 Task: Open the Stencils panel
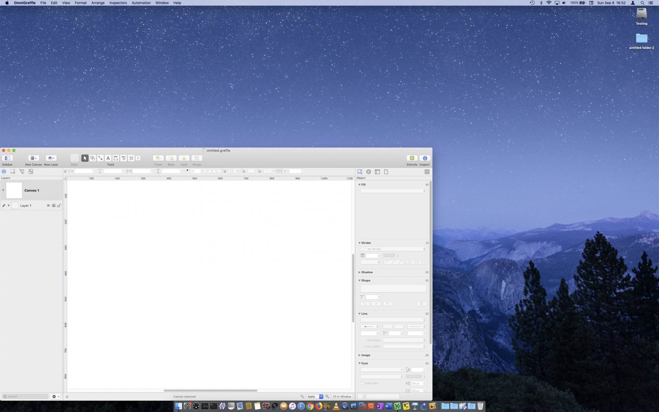click(412, 158)
